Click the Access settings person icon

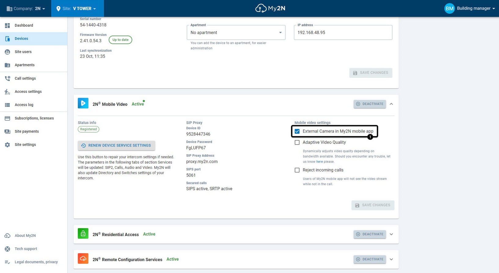7,92
